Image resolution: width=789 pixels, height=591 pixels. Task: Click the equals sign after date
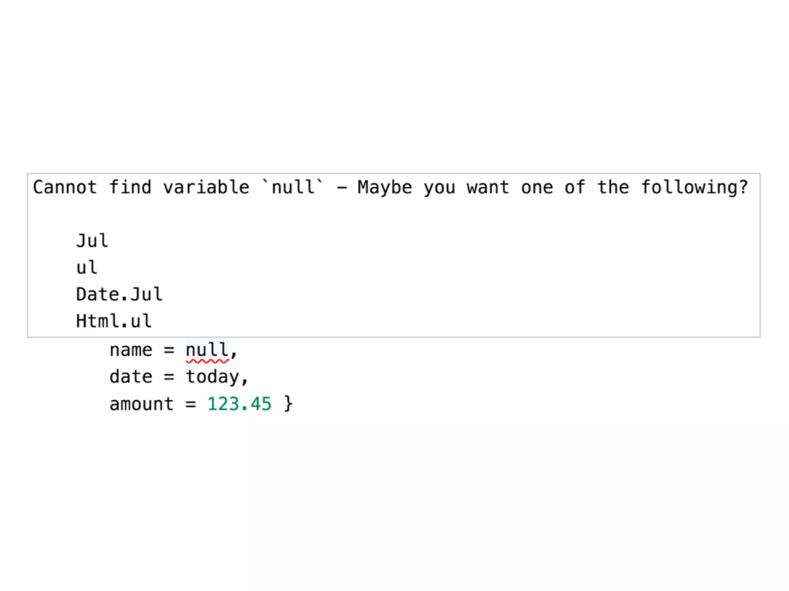169,377
